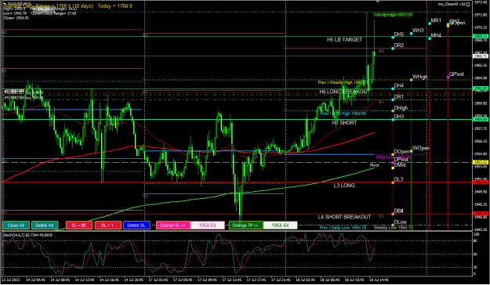Click the DH5 pivot marker dot
This screenshot has width=490, height=285.
point(393,38)
